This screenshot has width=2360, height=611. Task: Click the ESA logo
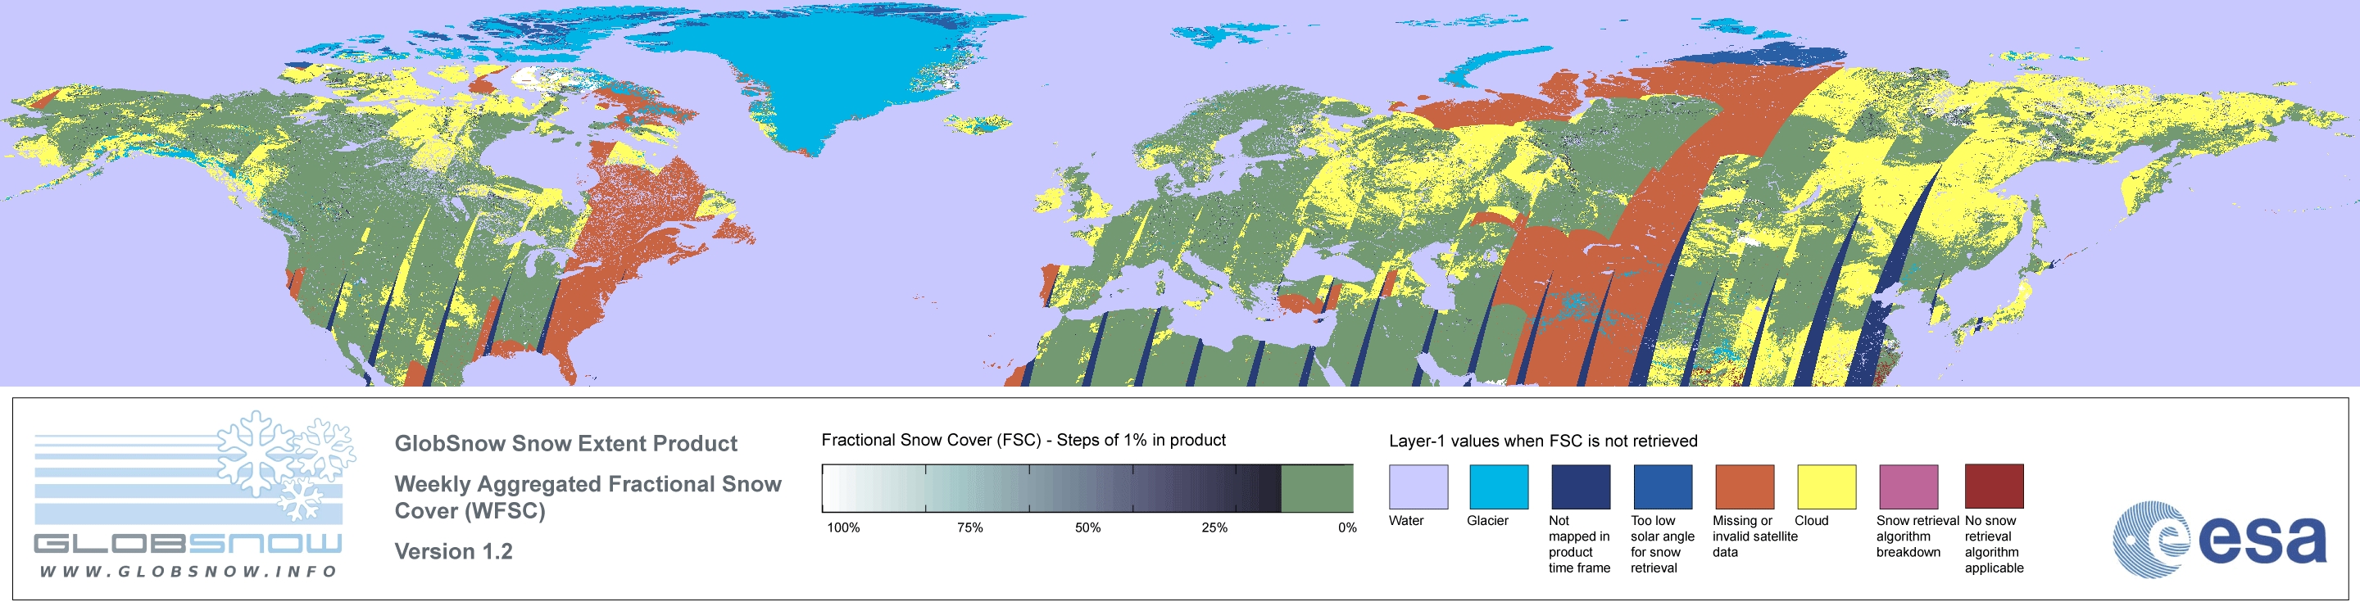(x=2219, y=540)
